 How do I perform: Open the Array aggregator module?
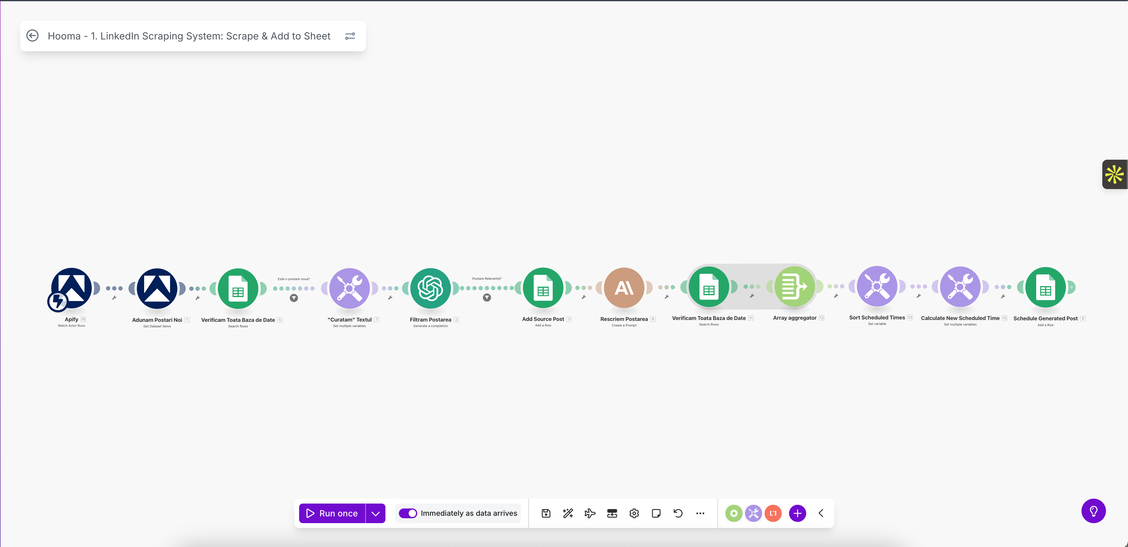794,287
